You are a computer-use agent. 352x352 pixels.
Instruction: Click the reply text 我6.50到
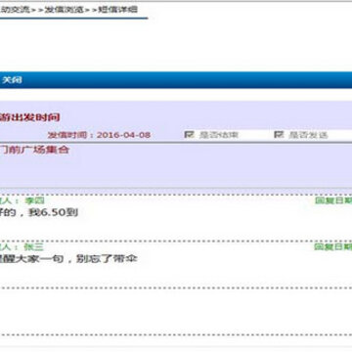53,213
